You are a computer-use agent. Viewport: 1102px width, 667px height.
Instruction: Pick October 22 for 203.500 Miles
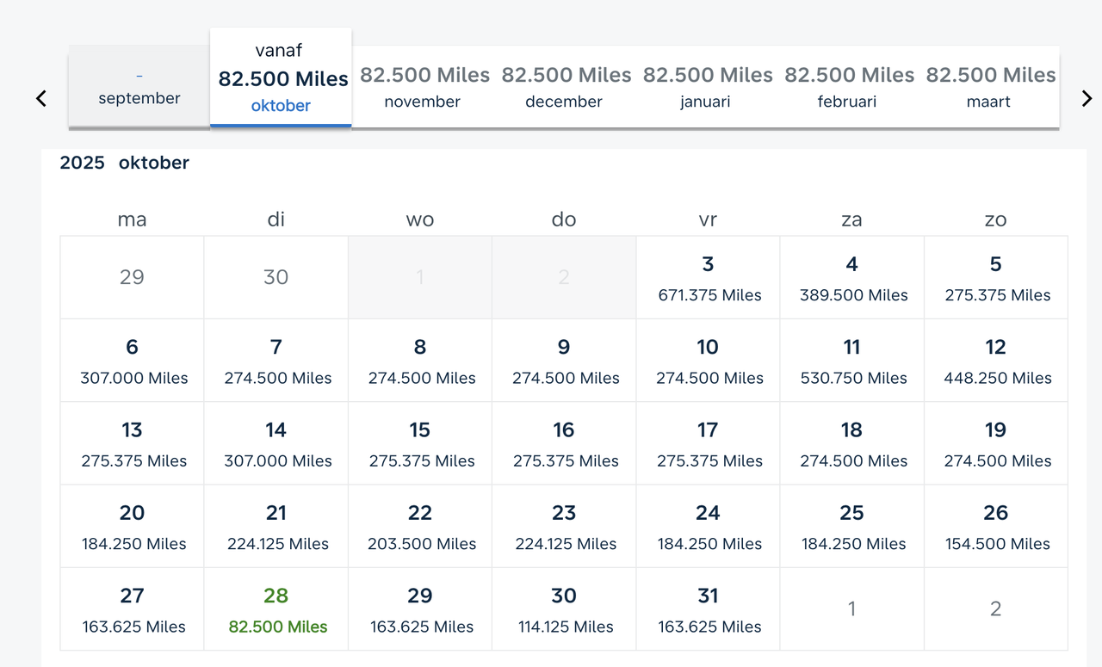pos(420,527)
